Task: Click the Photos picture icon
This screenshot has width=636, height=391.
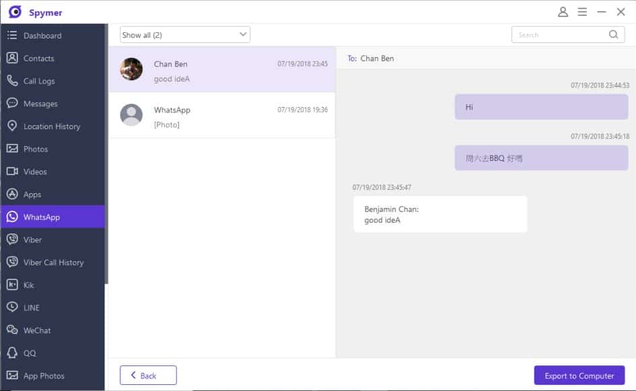Action: pyautogui.click(x=12, y=149)
